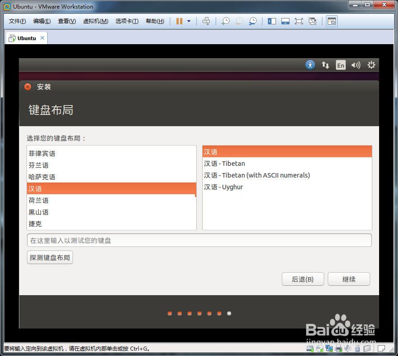398x356 pixels.
Task: Take a snapshot of the virtual machine
Action: click(x=226, y=21)
